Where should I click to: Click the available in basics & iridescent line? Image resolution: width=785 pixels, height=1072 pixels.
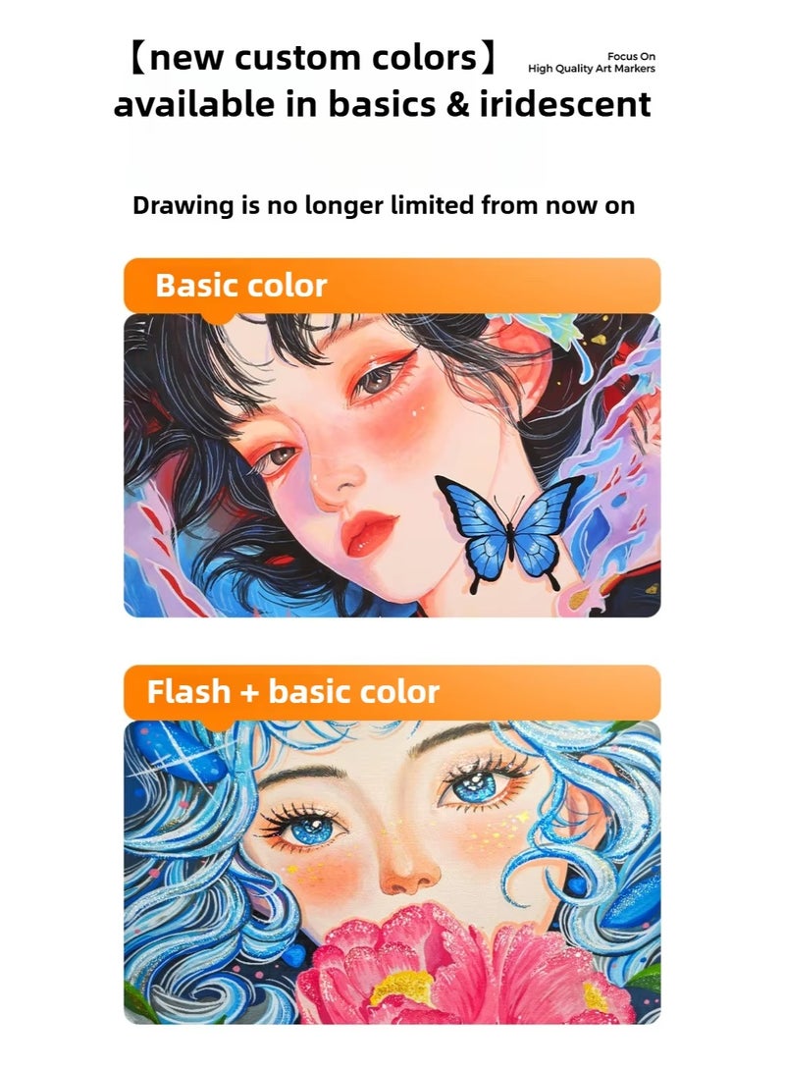pyautogui.click(x=382, y=105)
